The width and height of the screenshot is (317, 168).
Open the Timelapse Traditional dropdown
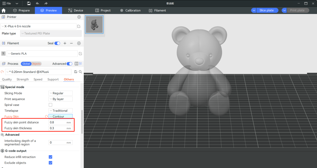coord(60,111)
